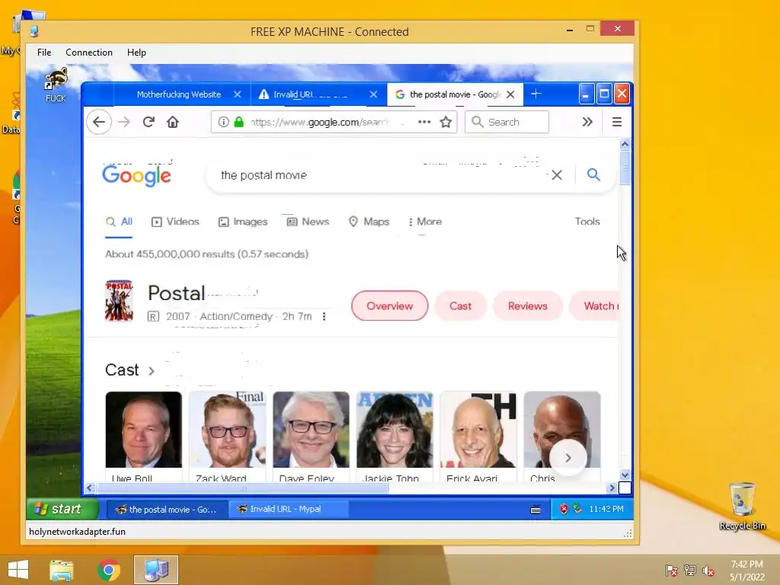The height and width of the screenshot is (585, 780).
Task: Click the XP tray keyboard icon
Action: tap(535, 510)
